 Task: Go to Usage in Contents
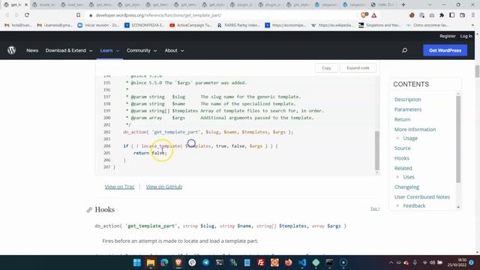(x=410, y=138)
